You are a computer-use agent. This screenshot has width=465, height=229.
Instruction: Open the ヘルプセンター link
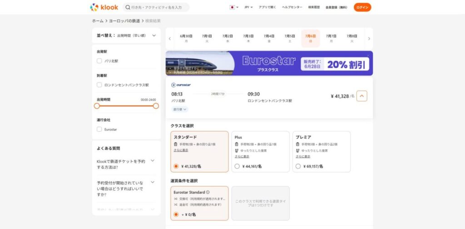[292, 7]
